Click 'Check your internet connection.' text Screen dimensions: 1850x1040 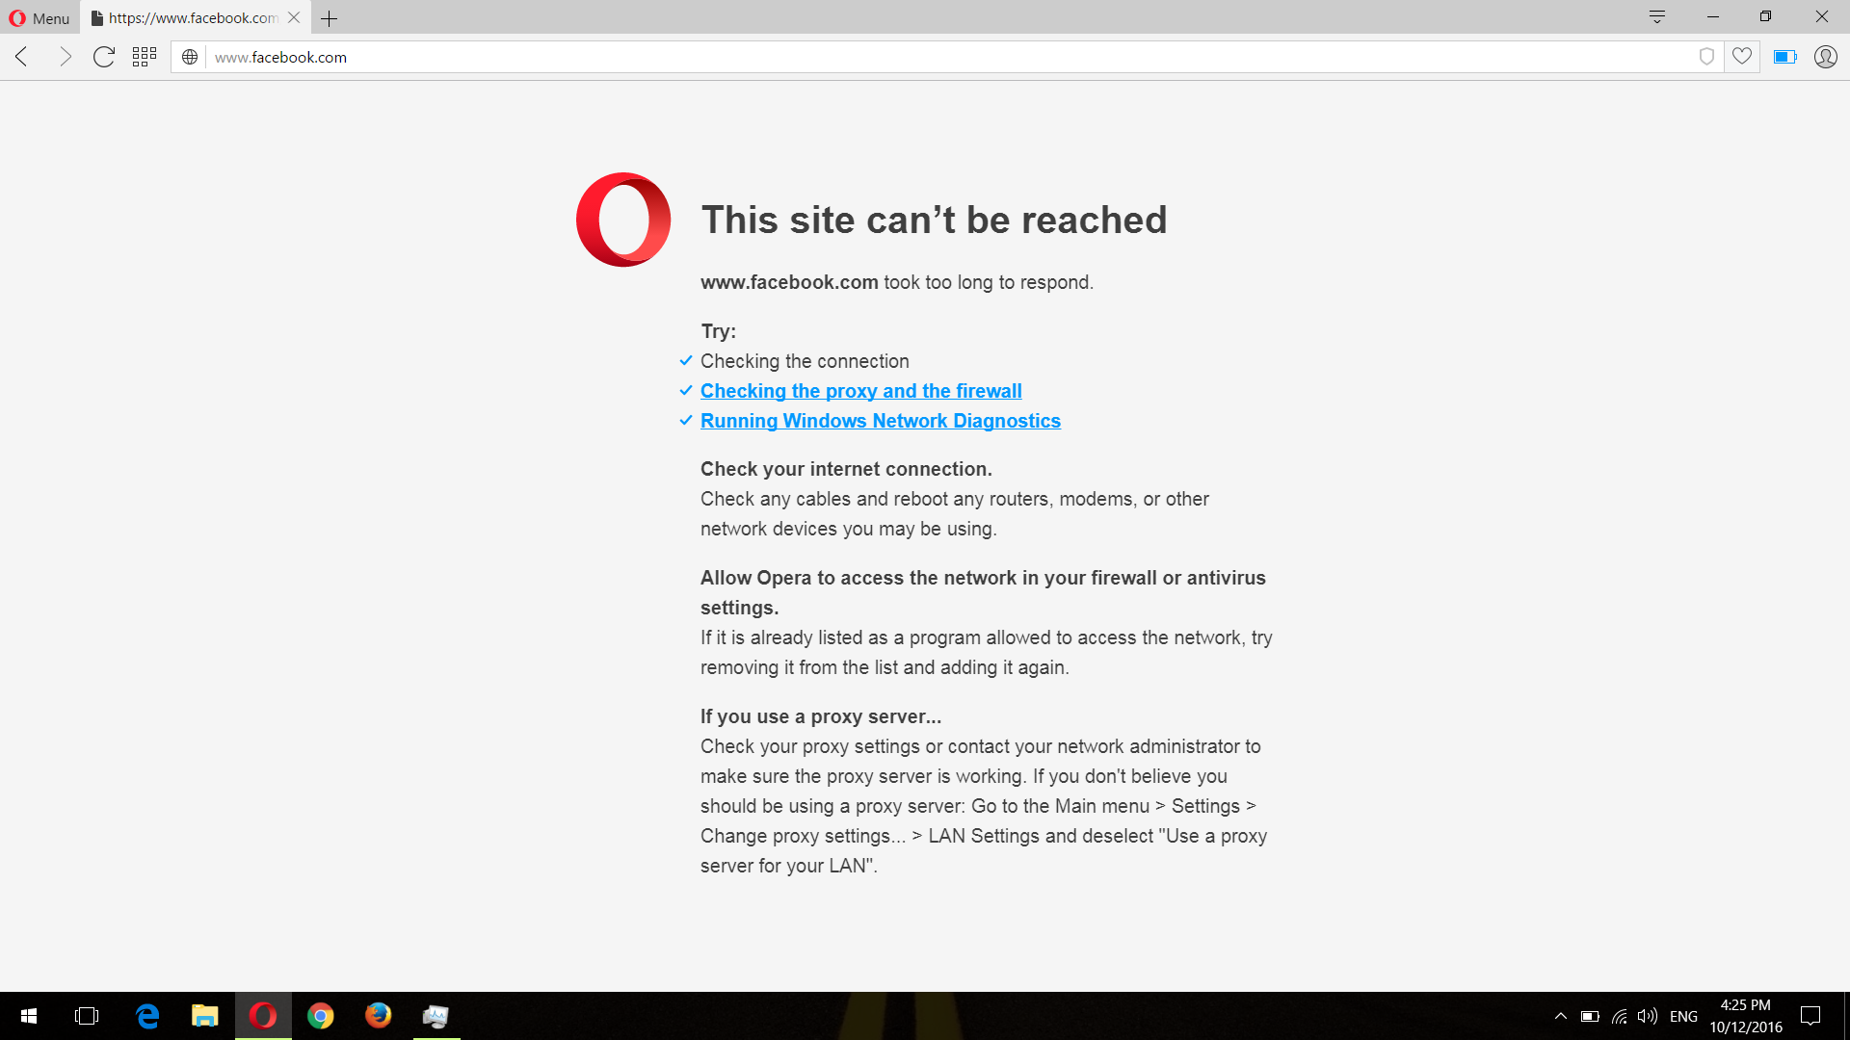tap(846, 469)
